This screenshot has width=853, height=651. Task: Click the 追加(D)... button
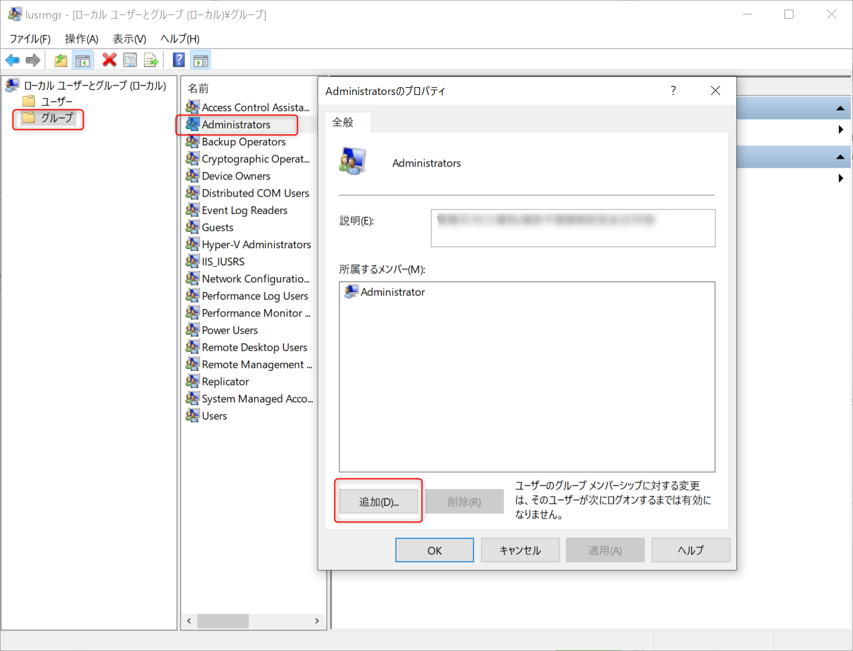coord(378,502)
